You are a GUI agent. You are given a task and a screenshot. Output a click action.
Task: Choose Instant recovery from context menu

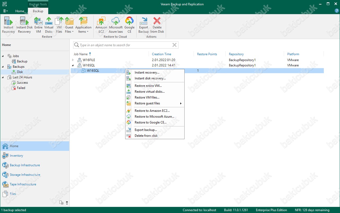pos(155,73)
